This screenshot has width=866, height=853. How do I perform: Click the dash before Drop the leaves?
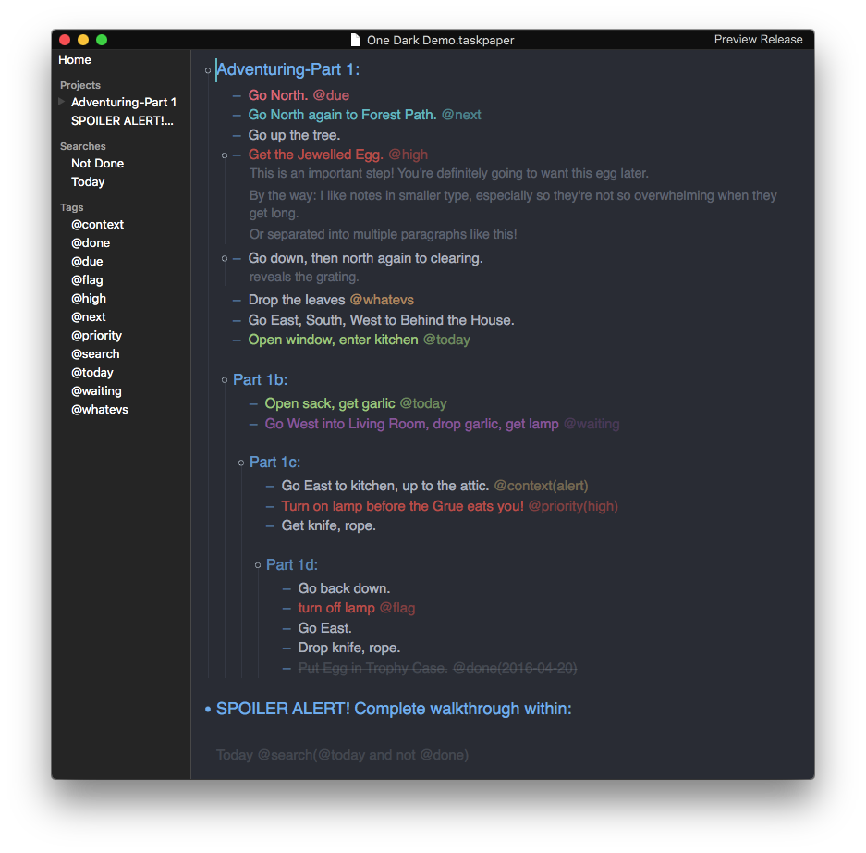(237, 301)
